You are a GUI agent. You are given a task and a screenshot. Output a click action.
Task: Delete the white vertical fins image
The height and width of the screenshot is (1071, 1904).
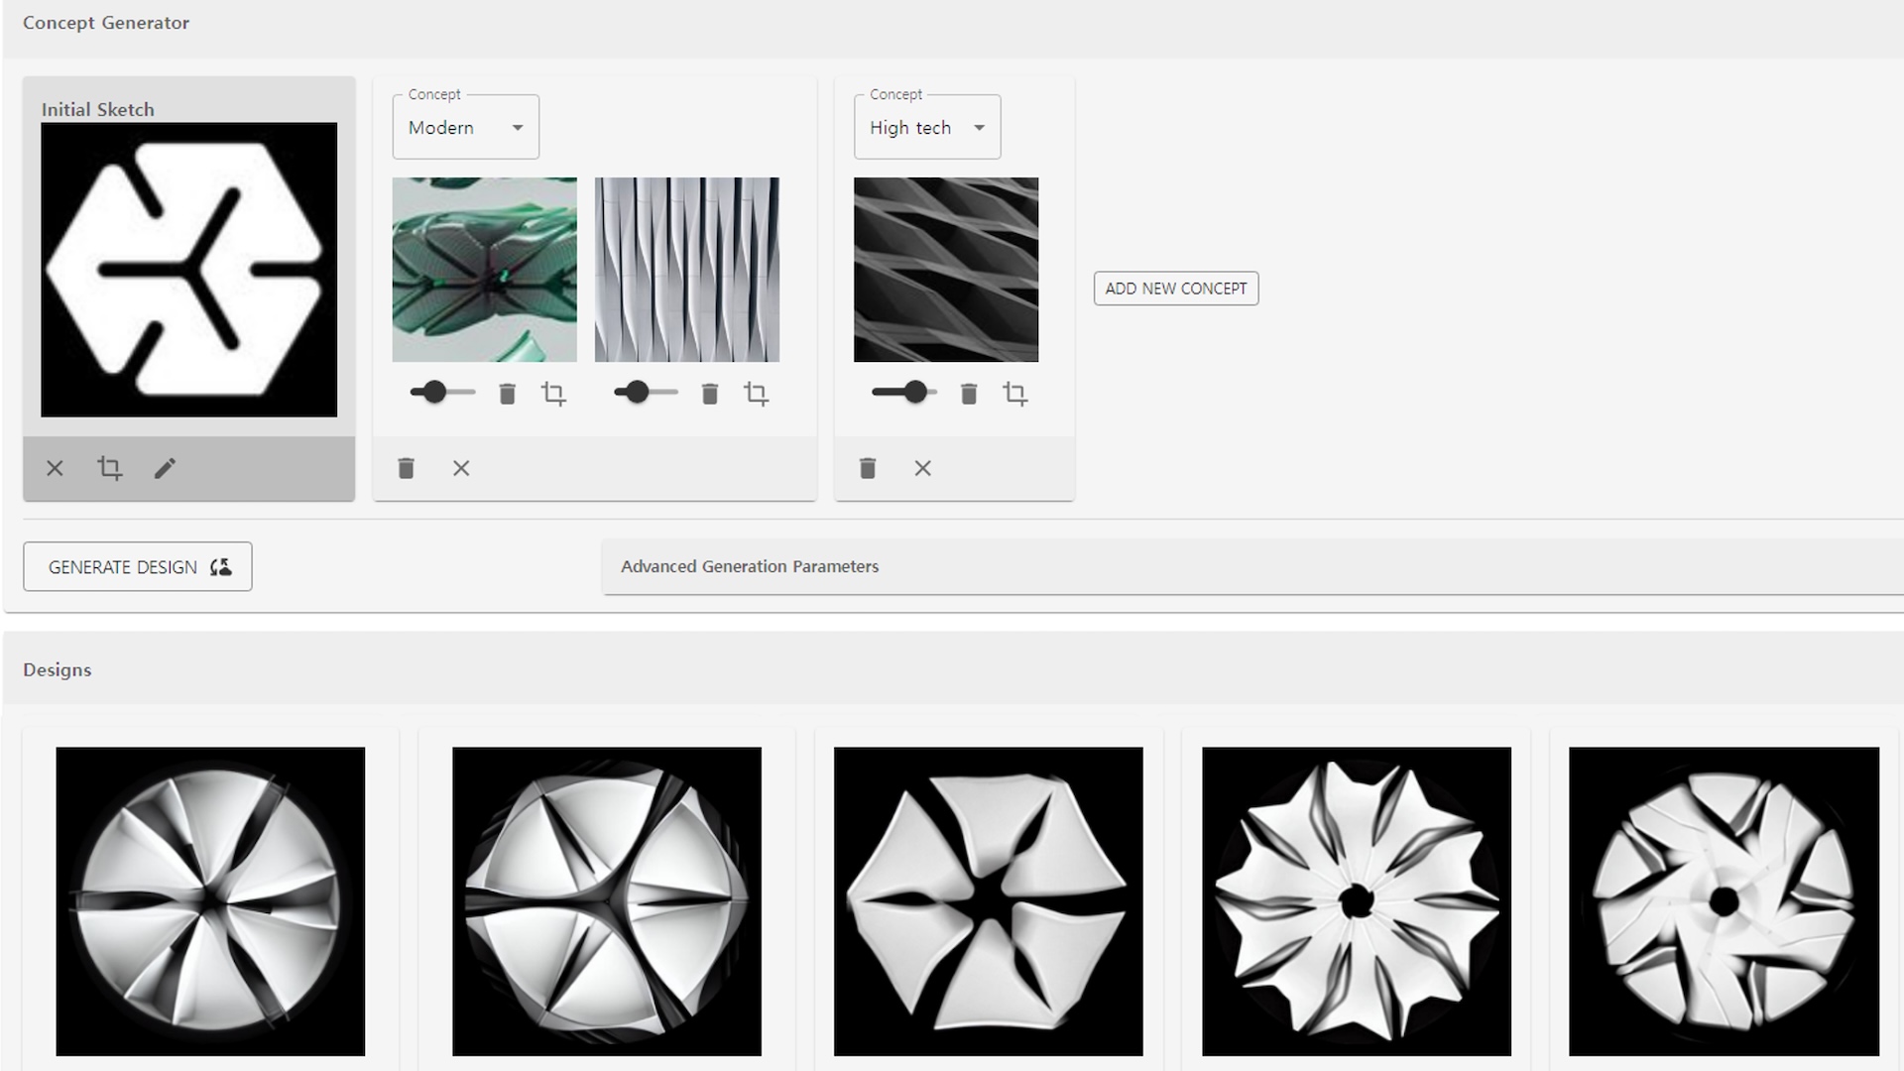709,394
